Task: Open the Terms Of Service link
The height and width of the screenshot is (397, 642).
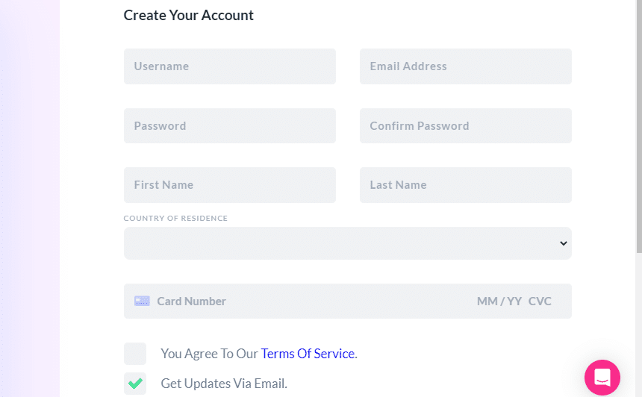Action: pyautogui.click(x=308, y=354)
